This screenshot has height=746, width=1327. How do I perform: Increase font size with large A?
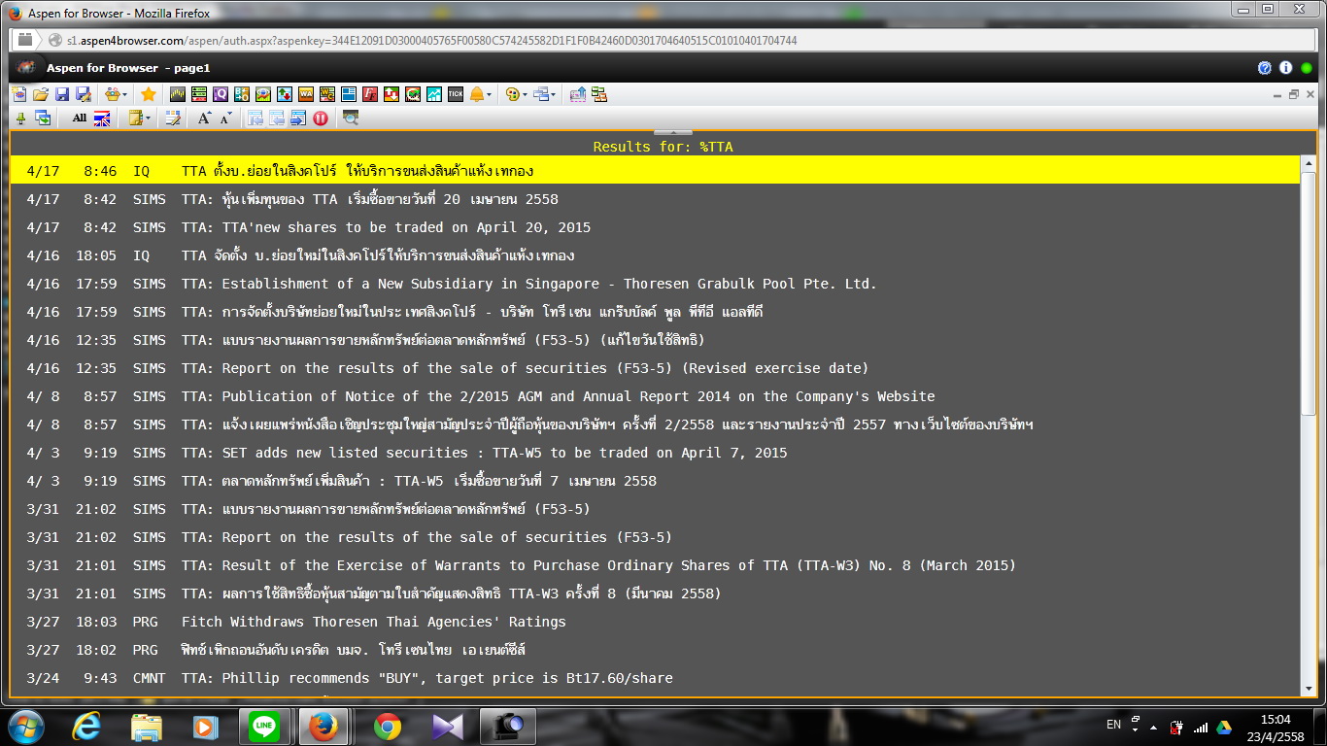204,119
